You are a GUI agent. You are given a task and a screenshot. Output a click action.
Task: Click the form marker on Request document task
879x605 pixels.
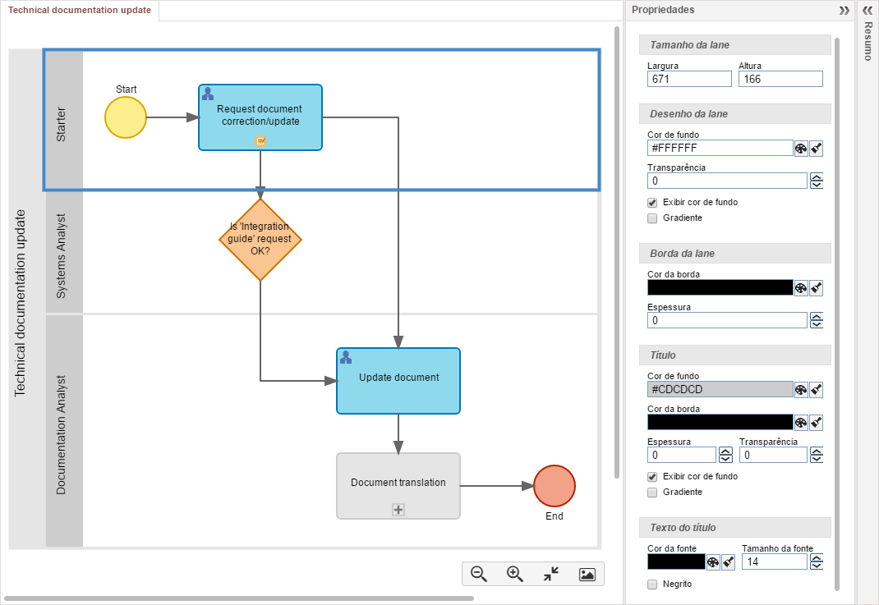[260, 141]
